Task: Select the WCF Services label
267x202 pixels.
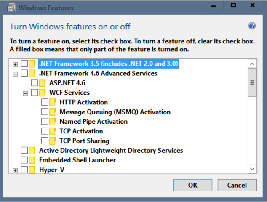Action: coord(69,93)
